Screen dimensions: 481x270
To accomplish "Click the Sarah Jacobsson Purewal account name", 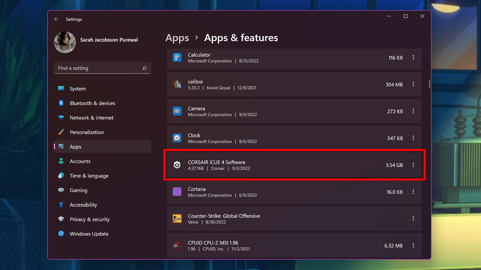I will pyautogui.click(x=109, y=40).
